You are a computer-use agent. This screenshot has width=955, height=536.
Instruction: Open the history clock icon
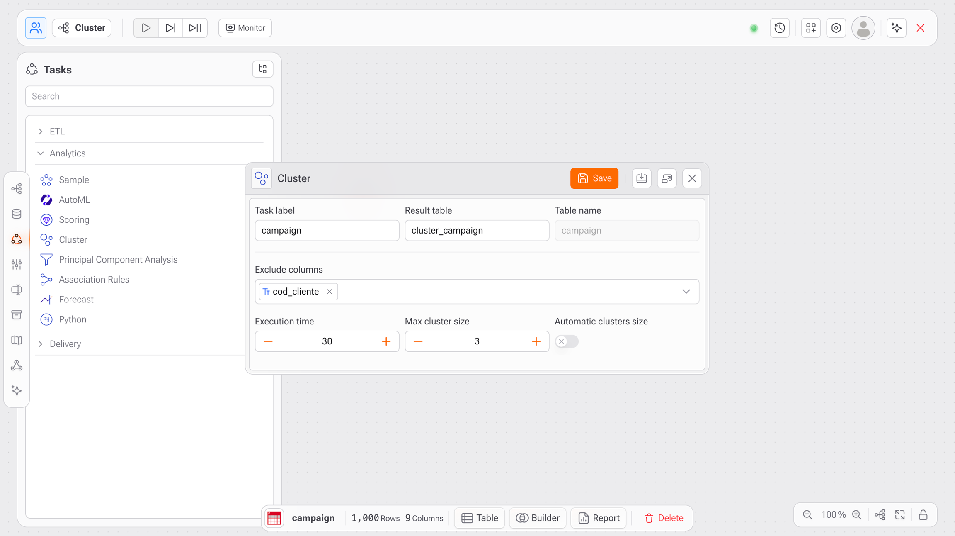780,28
